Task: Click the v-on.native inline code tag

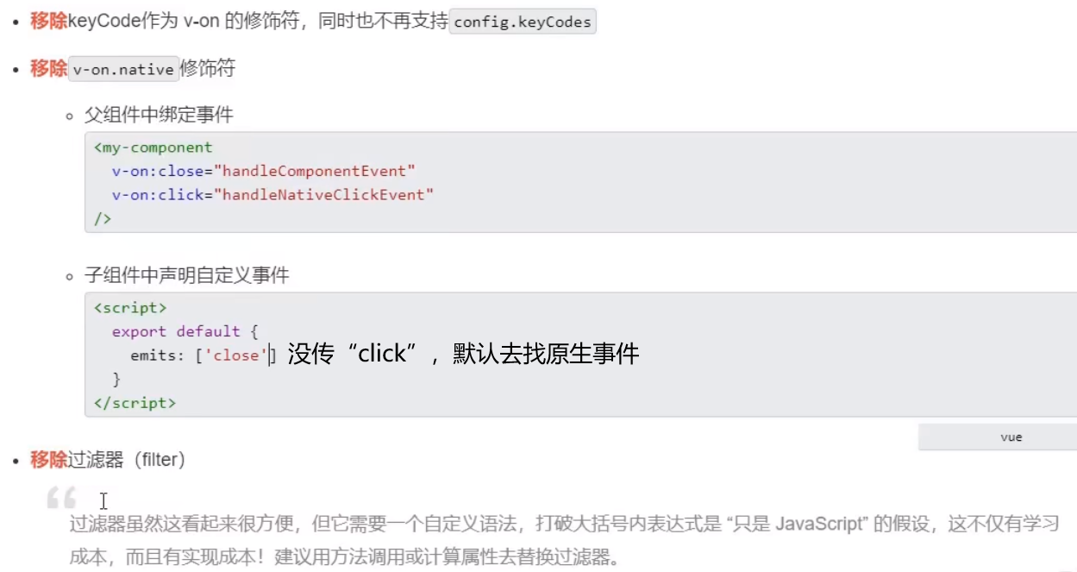Action: 123,69
